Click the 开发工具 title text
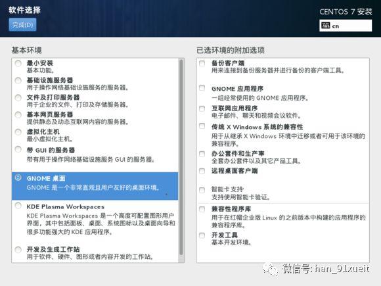This screenshot has height=286, width=381. click(x=225, y=235)
